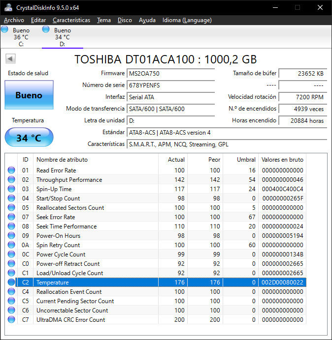332x340 pixels.
Task: Click the Estándar field ATA8-ACS
Action: [227, 132]
